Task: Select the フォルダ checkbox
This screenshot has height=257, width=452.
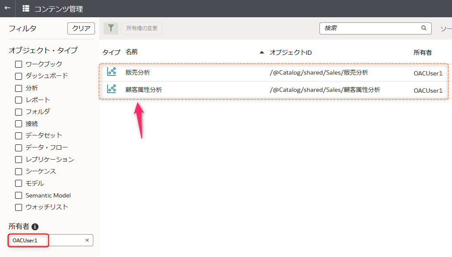Action: tap(19, 112)
